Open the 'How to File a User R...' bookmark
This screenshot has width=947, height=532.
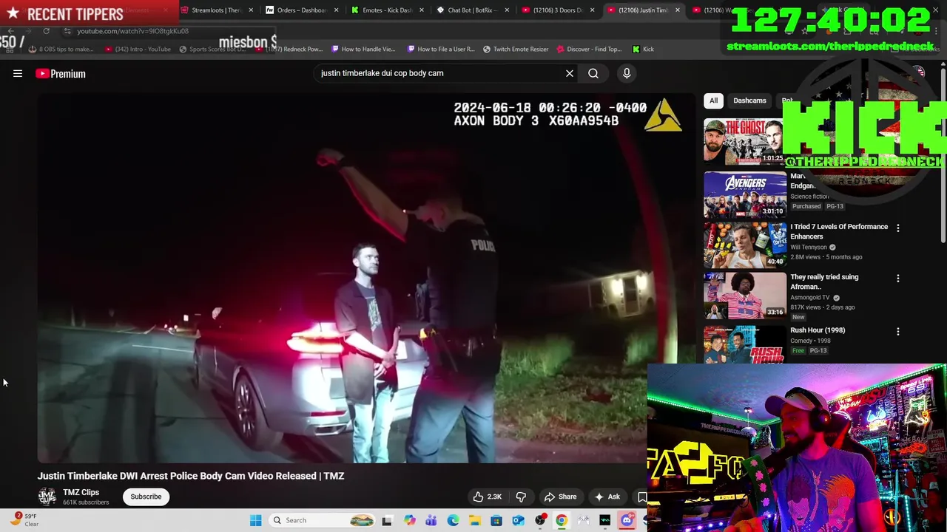point(441,49)
